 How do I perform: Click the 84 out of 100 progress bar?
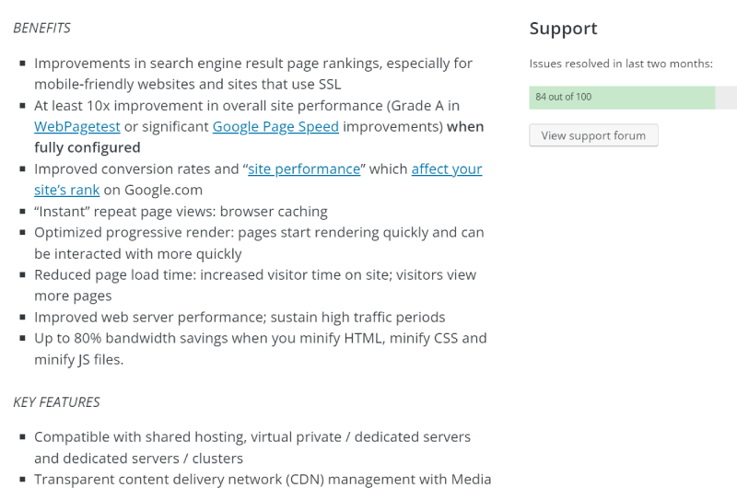coord(633,98)
